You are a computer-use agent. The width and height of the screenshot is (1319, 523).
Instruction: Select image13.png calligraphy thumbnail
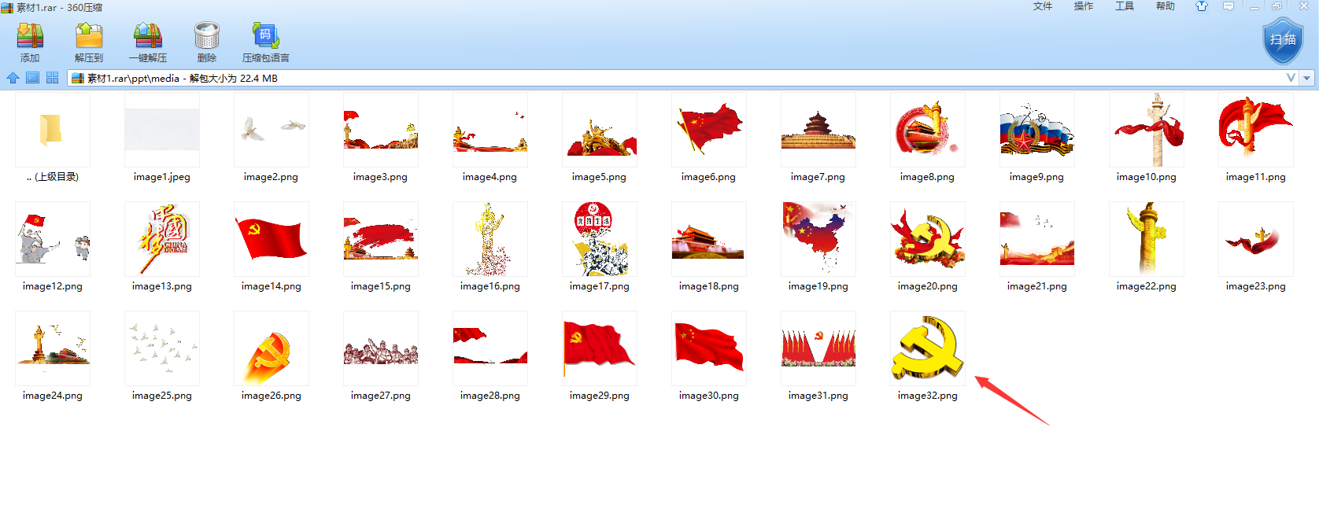pos(162,239)
